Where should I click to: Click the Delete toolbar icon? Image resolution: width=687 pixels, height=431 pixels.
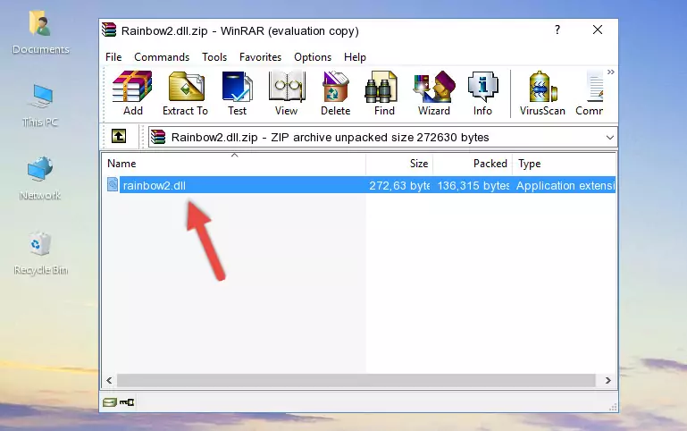(x=336, y=93)
